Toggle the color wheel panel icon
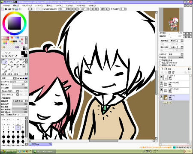 coord(3,9)
